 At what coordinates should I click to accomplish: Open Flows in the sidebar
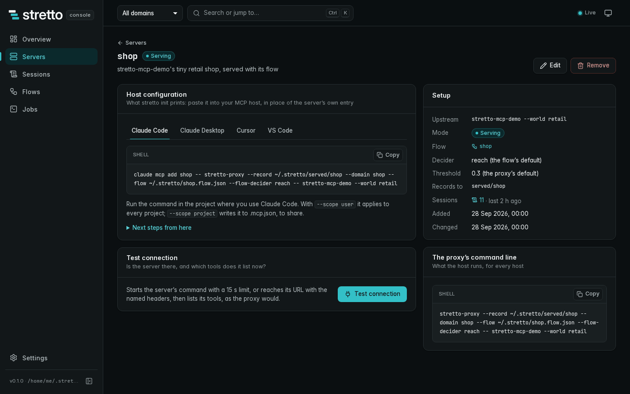(51, 91)
